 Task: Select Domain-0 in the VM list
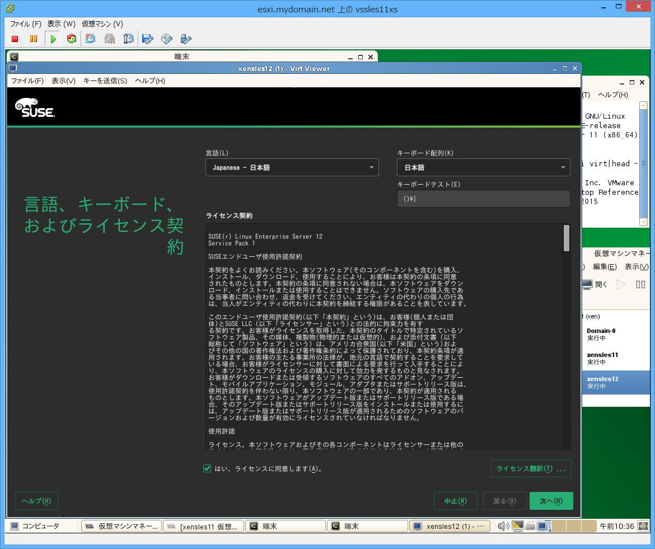[x=616, y=335]
